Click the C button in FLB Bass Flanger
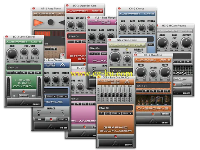The width and height of the screenshot is (200, 150). coord(98,54)
